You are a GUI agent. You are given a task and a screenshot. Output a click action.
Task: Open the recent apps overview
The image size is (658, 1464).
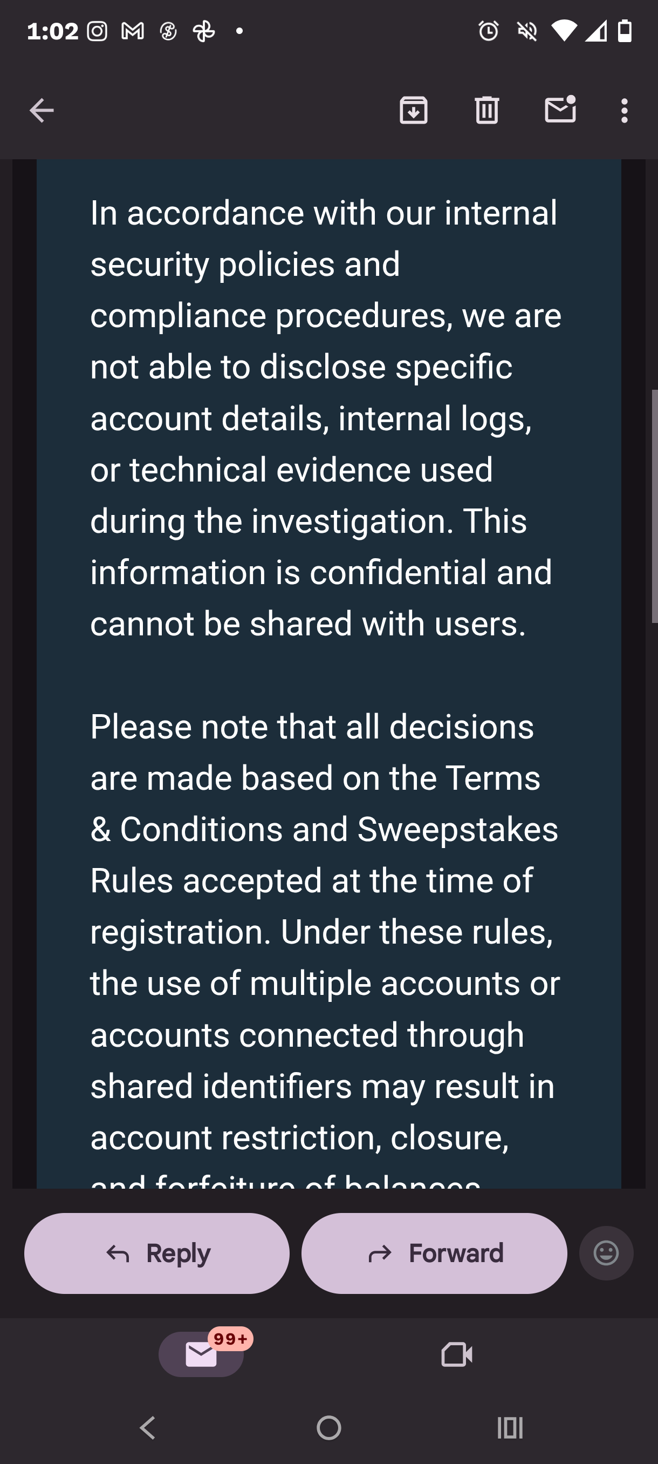[x=510, y=1428]
